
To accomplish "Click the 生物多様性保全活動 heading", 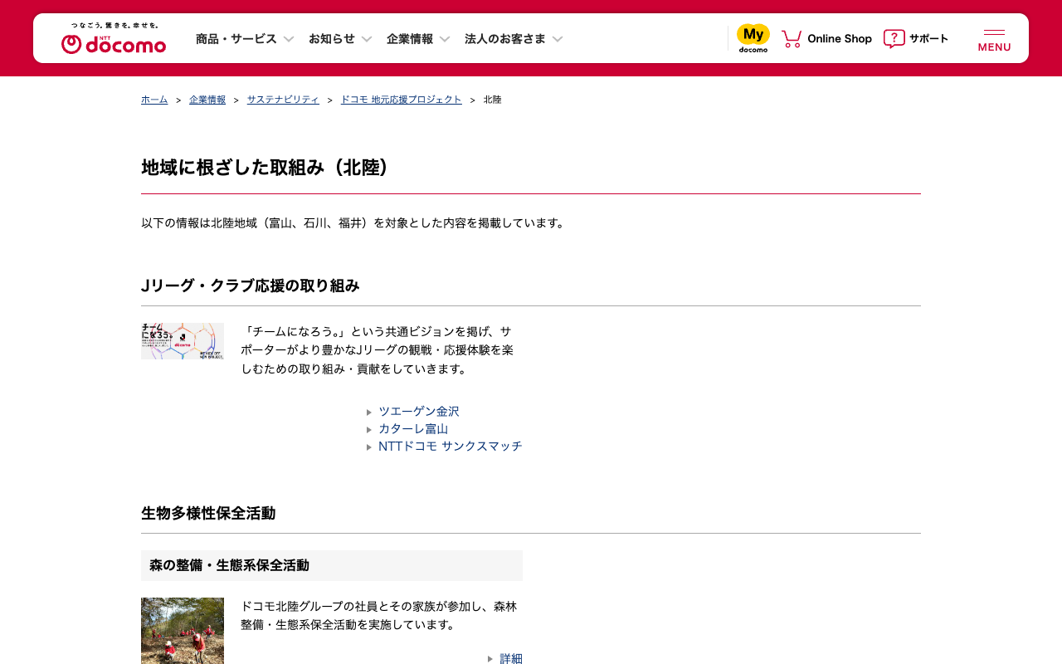I will coord(208,513).
